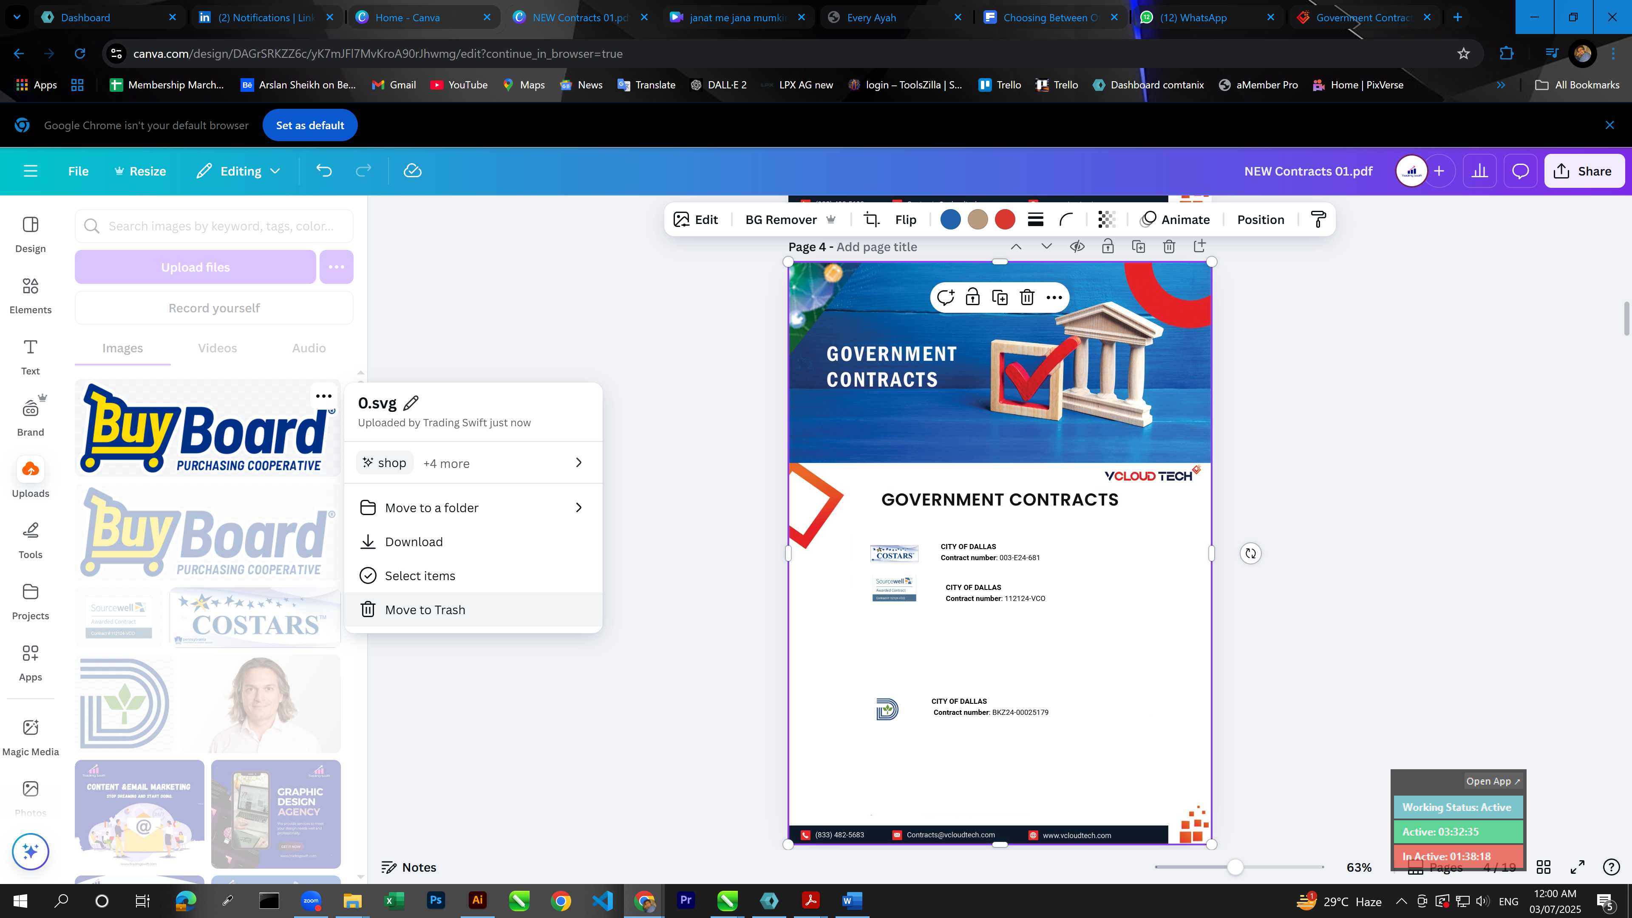Image resolution: width=1632 pixels, height=918 pixels.
Task: Open the Tools panel
Action: point(31,541)
